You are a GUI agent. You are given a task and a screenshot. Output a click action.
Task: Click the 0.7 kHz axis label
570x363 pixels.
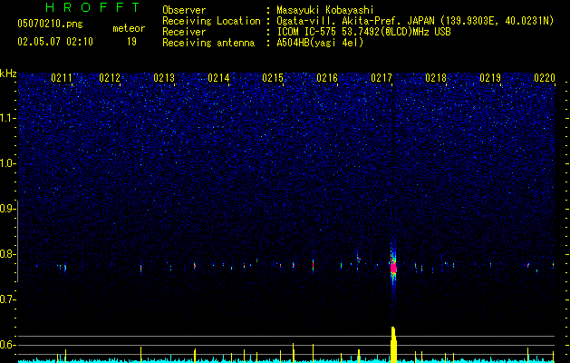(x=7, y=299)
